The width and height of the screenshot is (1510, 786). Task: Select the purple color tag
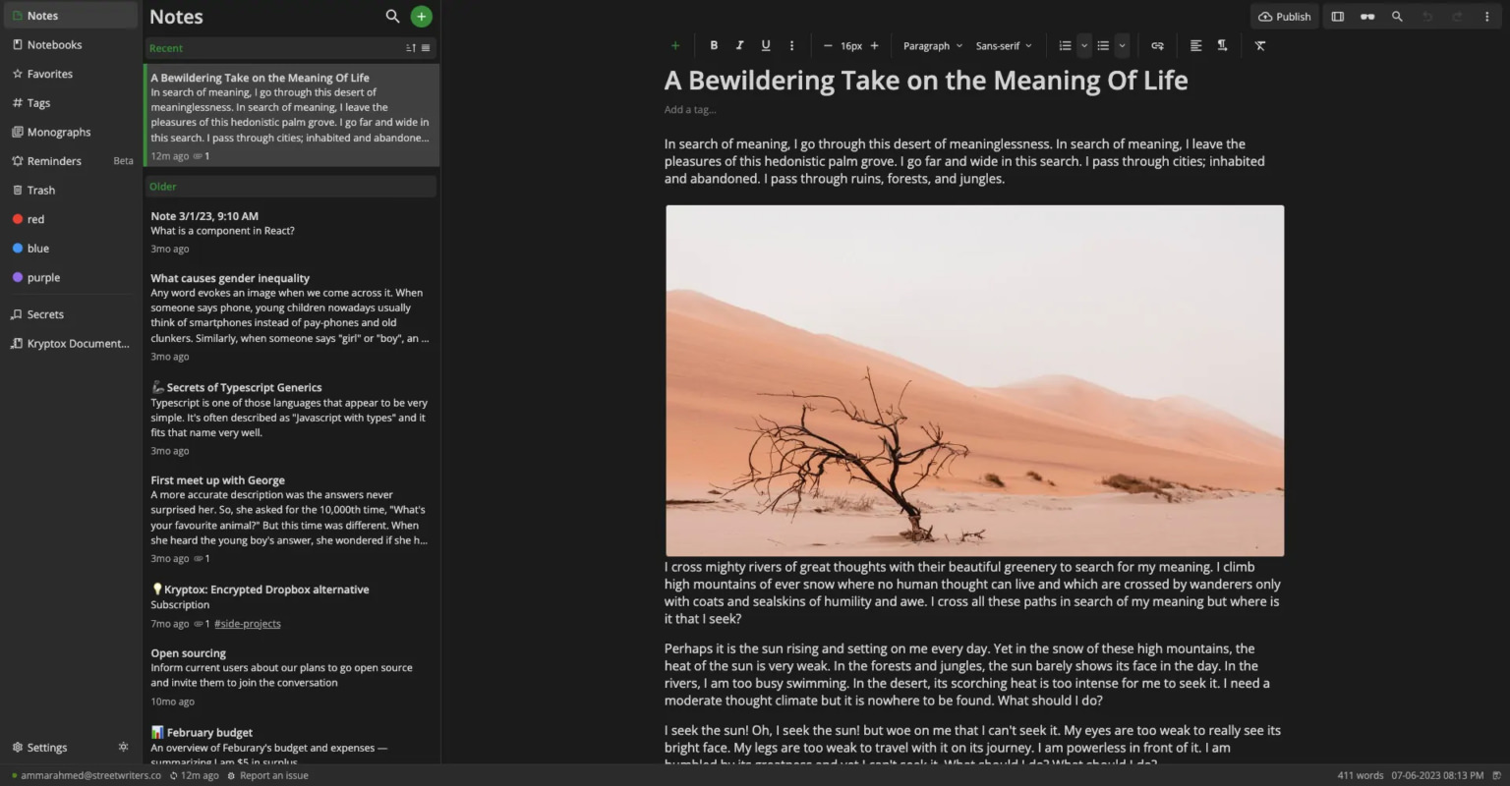pyautogui.click(x=43, y=277)
